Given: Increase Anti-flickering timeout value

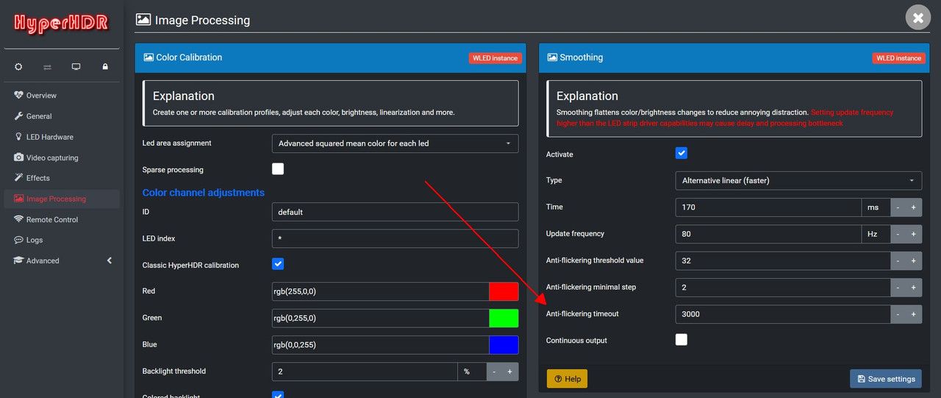Looking at the screenshot, I should pyautogui.click(x=914, y=314).
